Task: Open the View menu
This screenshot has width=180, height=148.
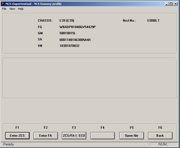Action: pyautogui.click(x=12, y=9)
